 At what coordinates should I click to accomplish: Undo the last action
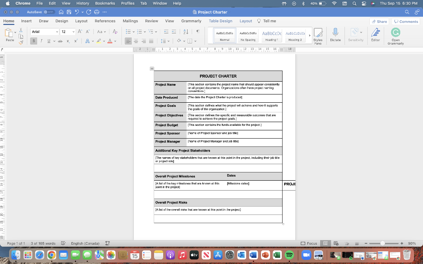coord(77,12)
